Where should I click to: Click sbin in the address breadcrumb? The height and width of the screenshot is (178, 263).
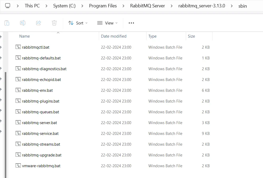tap(242, 6)
